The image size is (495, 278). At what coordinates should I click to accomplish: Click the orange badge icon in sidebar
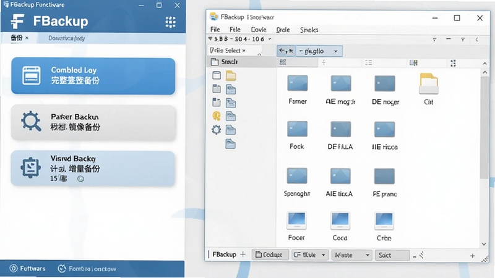click(216, 116)
